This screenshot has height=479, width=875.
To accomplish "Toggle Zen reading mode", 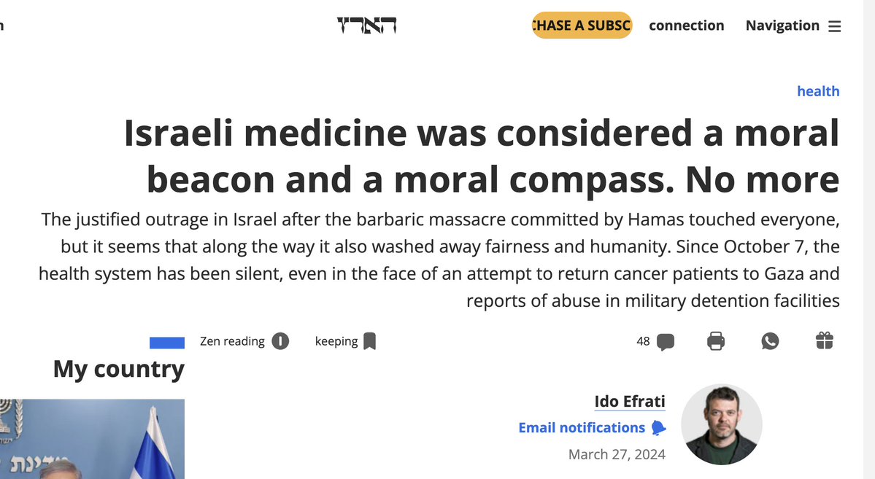I will coord(280,341).
